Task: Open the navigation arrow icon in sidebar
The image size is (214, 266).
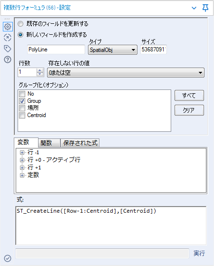Action: point(8,38)
